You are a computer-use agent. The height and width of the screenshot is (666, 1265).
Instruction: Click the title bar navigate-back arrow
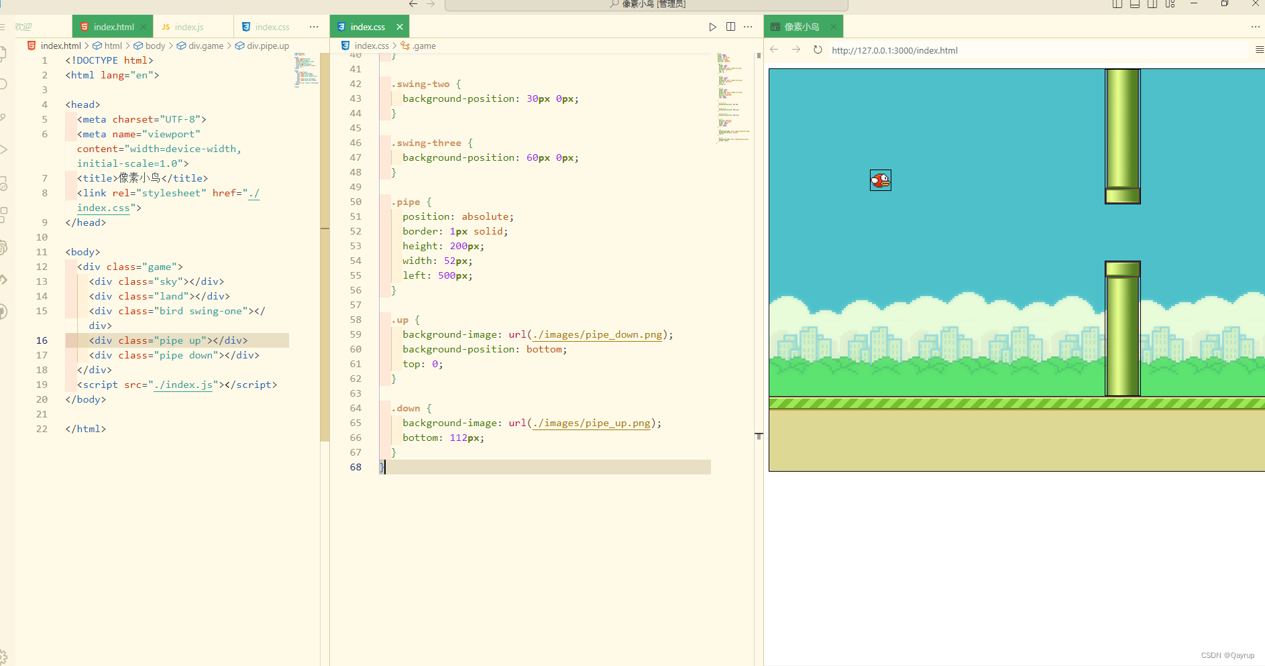pos(413,4)
